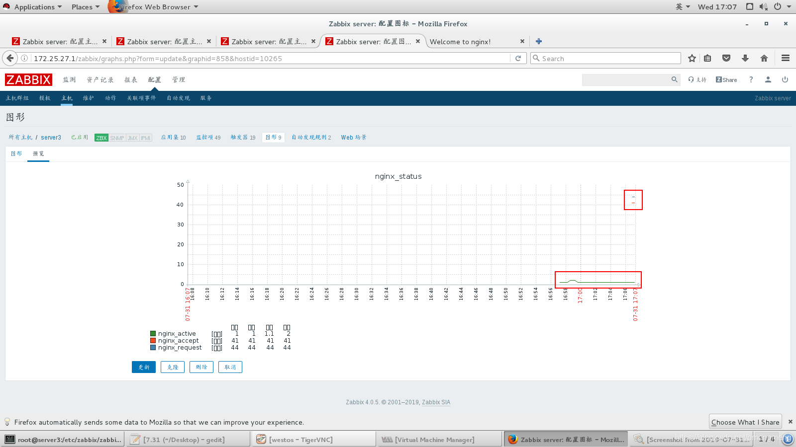The image size is (796, 447).
Task: Switch to gedit 7.31 taskbar window
Action: pos(189,440)
